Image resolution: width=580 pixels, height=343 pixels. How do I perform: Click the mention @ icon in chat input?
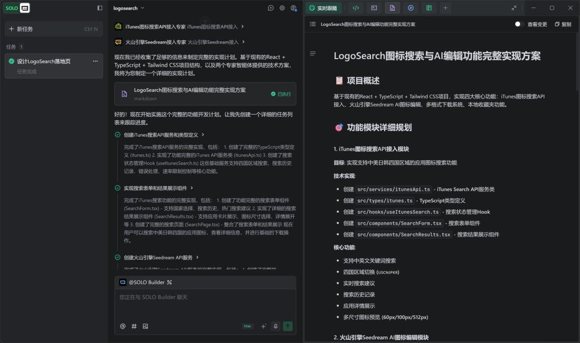[x=122, y=326]
